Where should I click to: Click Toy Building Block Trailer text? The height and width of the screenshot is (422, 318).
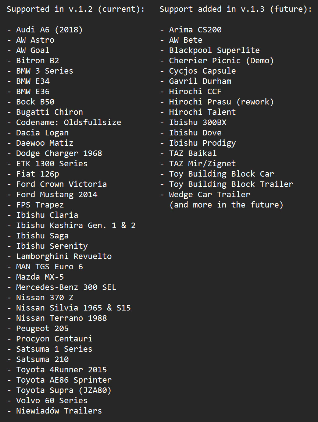(x=231, y=184)
